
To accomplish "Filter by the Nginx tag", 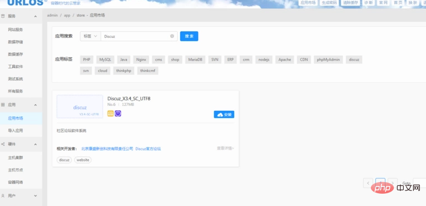I will tap(141, 60).
